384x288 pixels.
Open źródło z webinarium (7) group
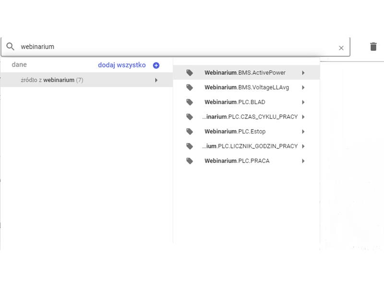point(87,80)
